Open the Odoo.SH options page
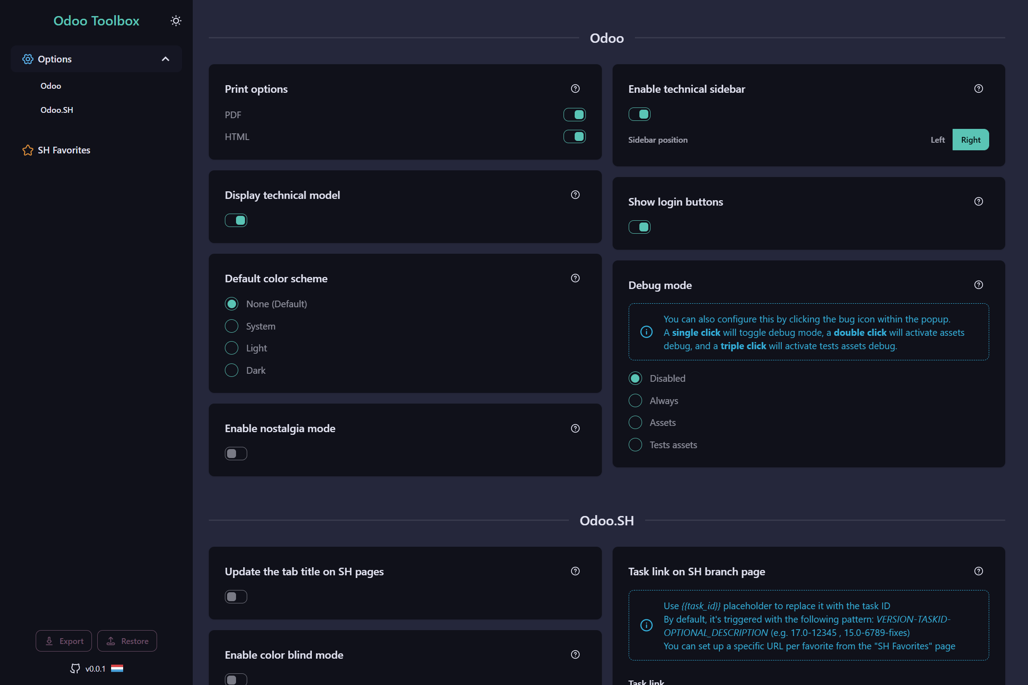This screenshot has width=1028, height=685. [56, 110]
